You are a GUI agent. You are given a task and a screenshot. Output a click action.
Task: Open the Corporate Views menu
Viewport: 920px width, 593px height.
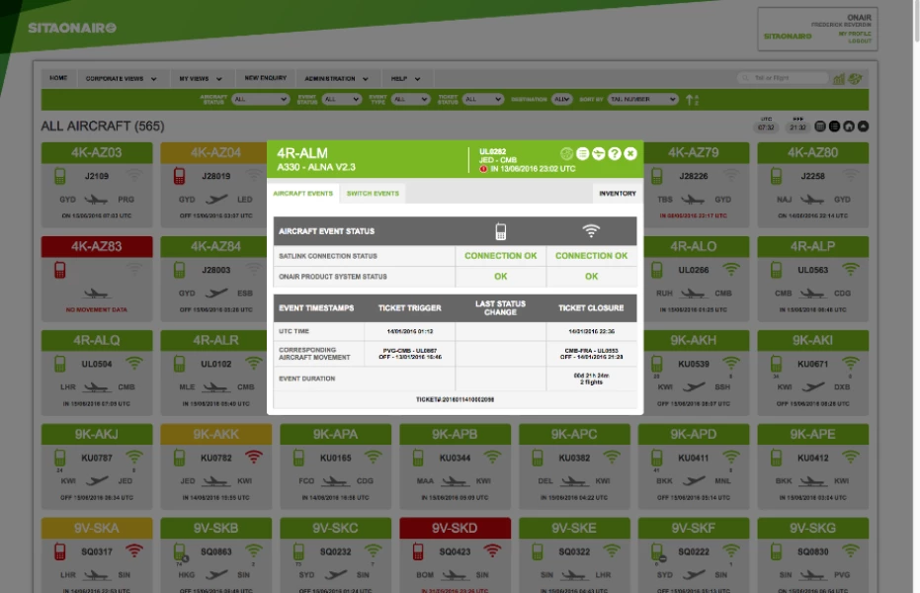click(x=121, y=78)
